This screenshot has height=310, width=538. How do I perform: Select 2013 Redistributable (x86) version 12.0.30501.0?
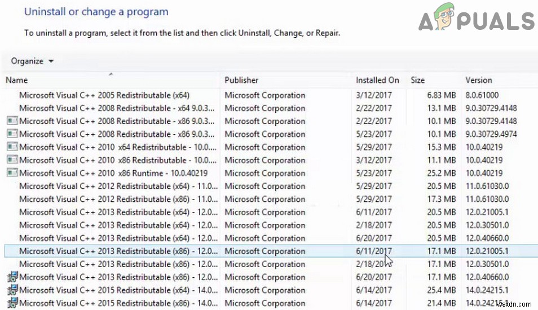point(116,264)
